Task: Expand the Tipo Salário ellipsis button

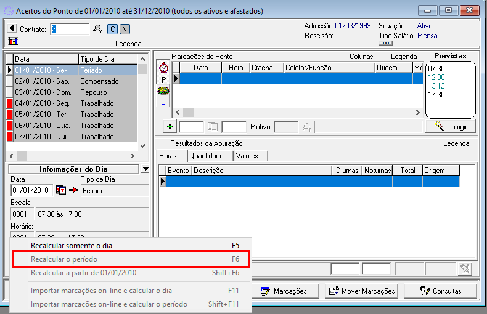Action: [386, 43]
